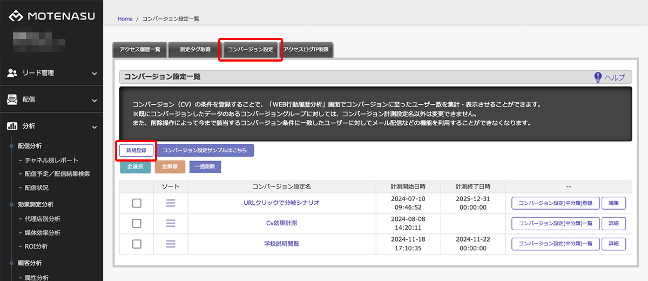Click the mail delivery envelope icon
Viewport: 648px width, 281px height.
click(12, 100)
